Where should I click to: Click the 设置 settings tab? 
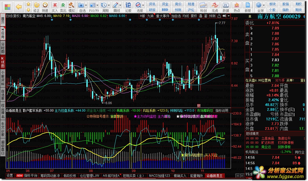coord(10,176)
